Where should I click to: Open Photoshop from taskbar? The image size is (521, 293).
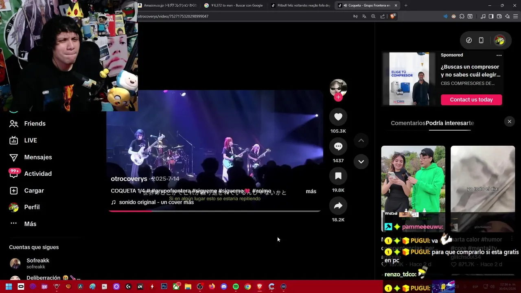click(164, 286)
